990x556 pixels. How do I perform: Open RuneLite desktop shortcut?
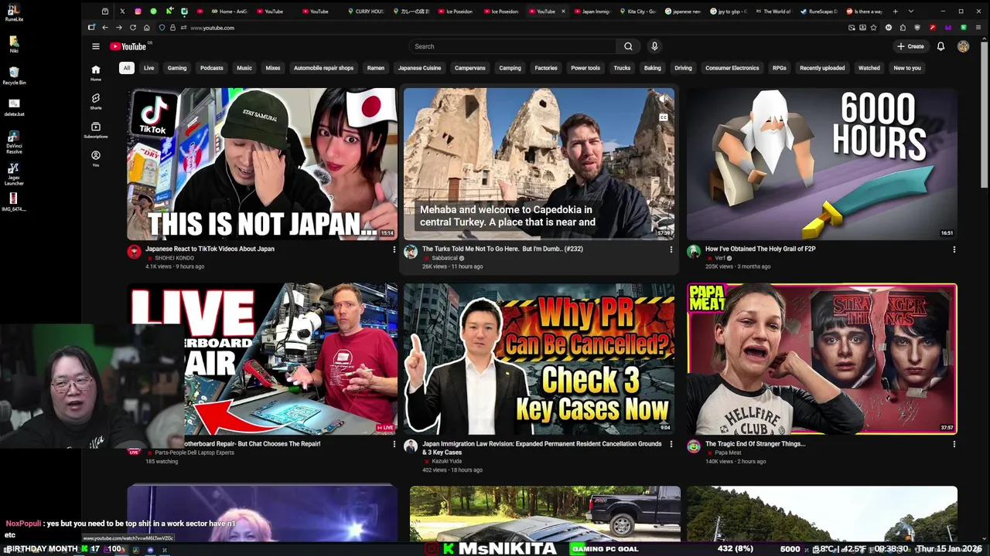click(14, 13)
